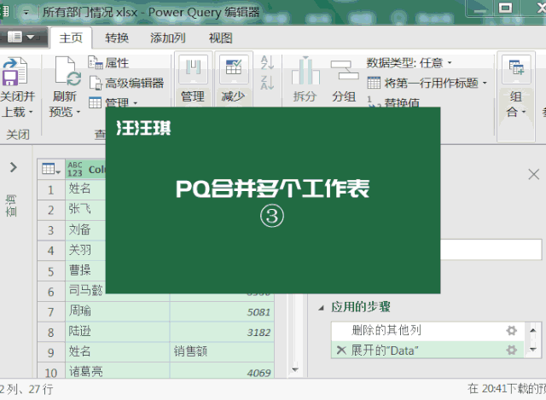Click the query name input field
This screenshot has height=400, width=546.
click(491, 249)
